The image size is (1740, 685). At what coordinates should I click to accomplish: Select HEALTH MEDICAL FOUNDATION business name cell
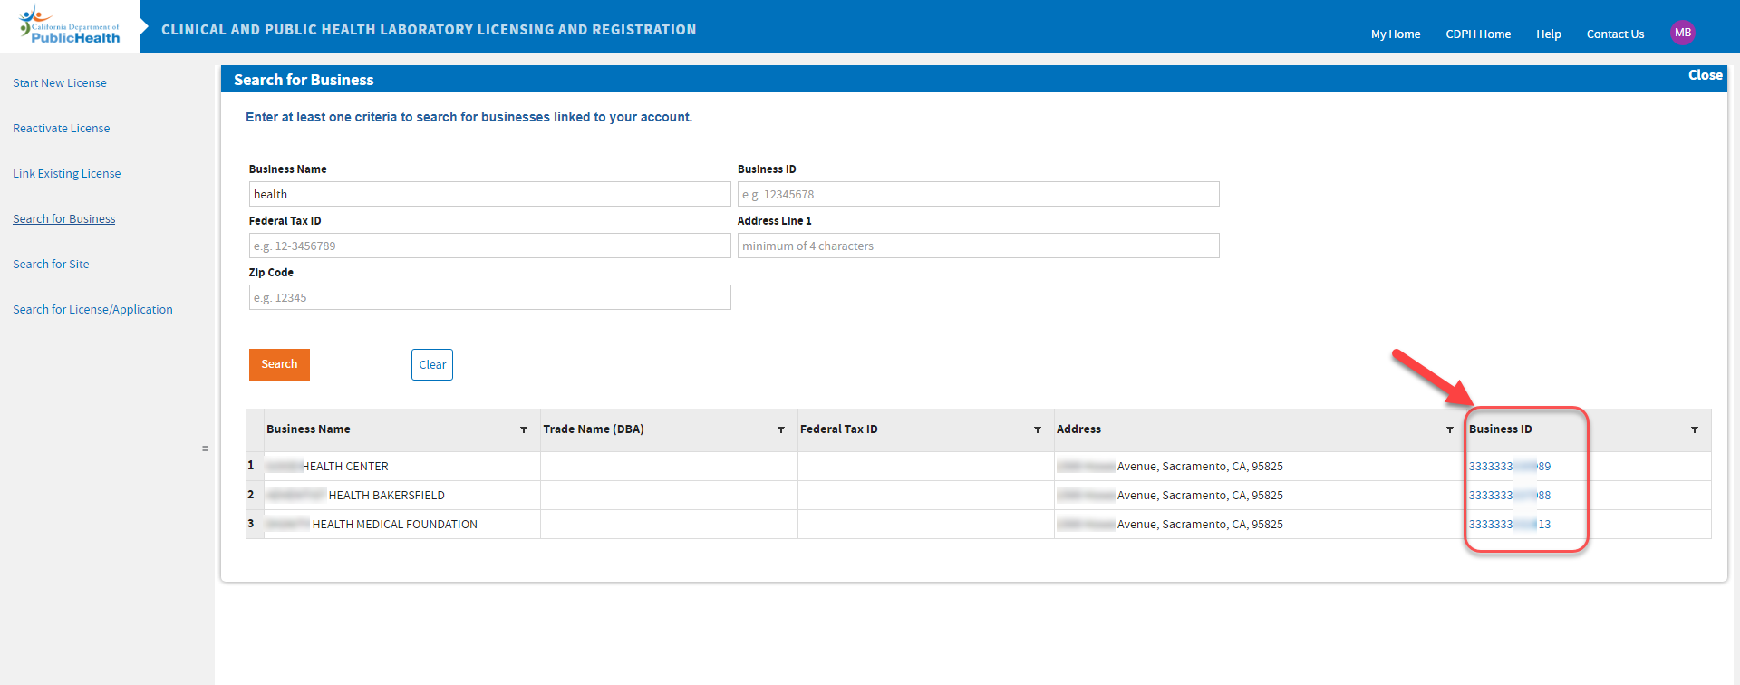[x=401, y=525]
